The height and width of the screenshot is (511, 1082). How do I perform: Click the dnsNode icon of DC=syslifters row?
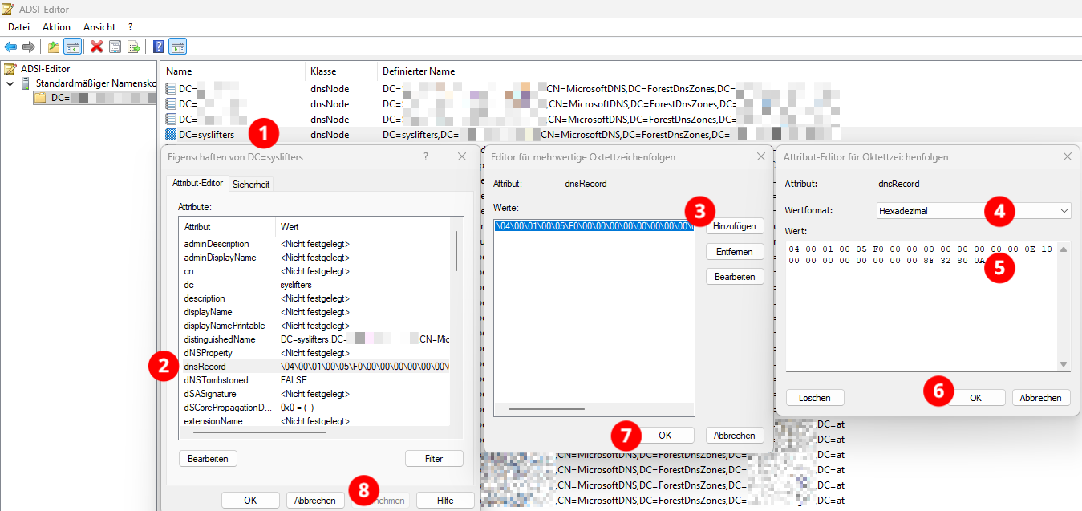click(x=170, y=135)
